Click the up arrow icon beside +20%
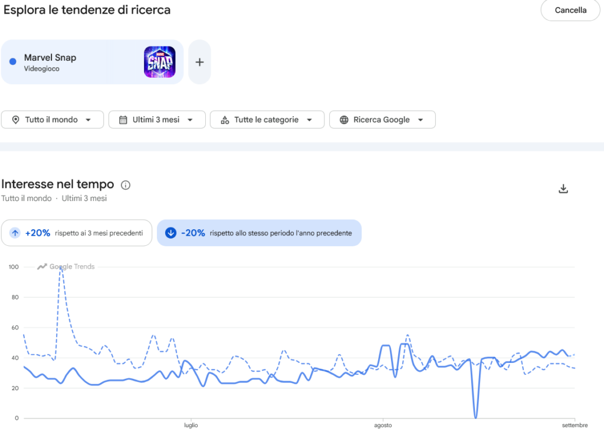The width and height of the screenshot is (604, 439). 15,233
